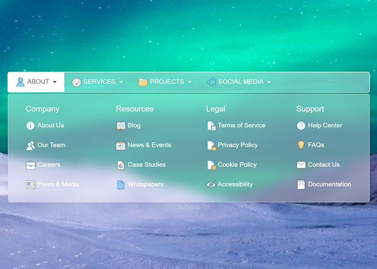Expand the Services dropdown menu
The width and height of the screenshot is (377, 269).
pyautogui.click(x=97, y=82)
